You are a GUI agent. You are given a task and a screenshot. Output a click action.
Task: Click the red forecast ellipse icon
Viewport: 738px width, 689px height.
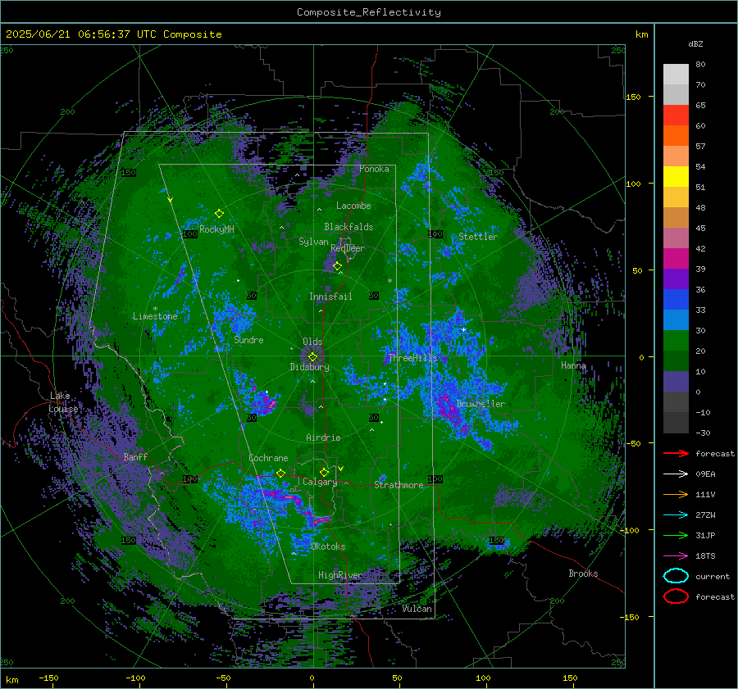pyautogui.click(x=676, y=596)
